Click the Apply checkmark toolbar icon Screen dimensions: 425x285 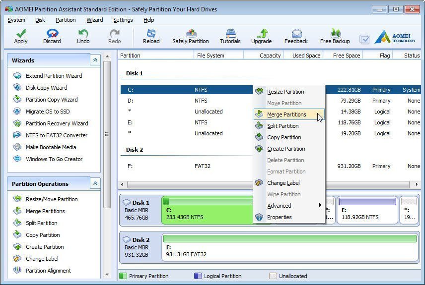pyautogui.click(x=21, y=34)
